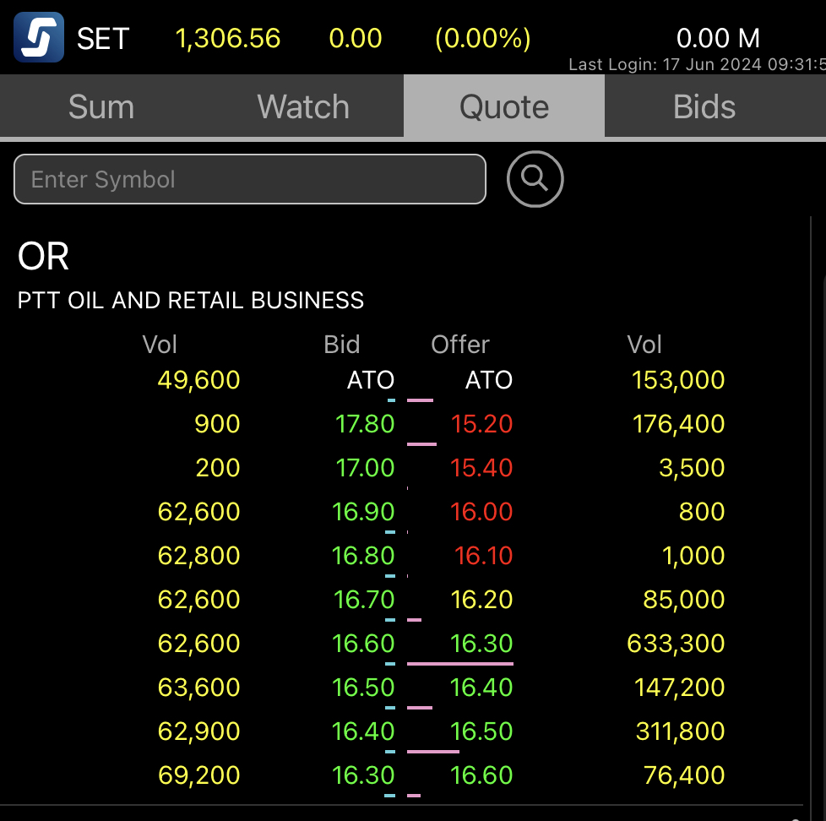Viewport: 826px width, 821px height.
Task: Click bid volume 62,900
Action: (199, 731)
